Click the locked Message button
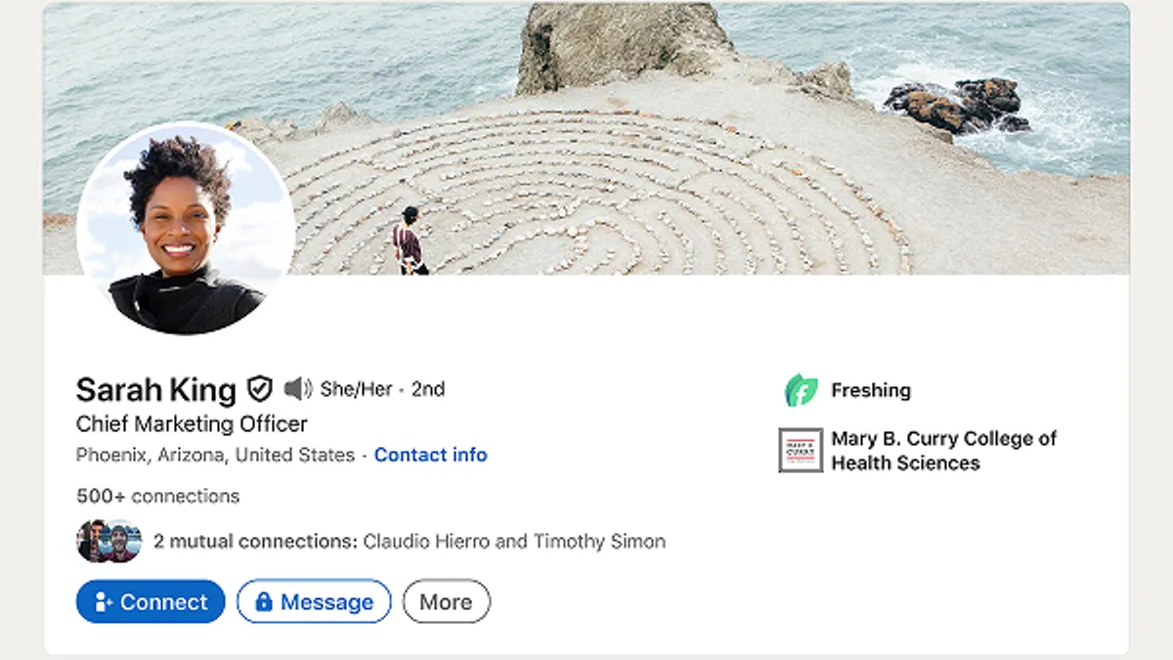 tap(314, 601)
